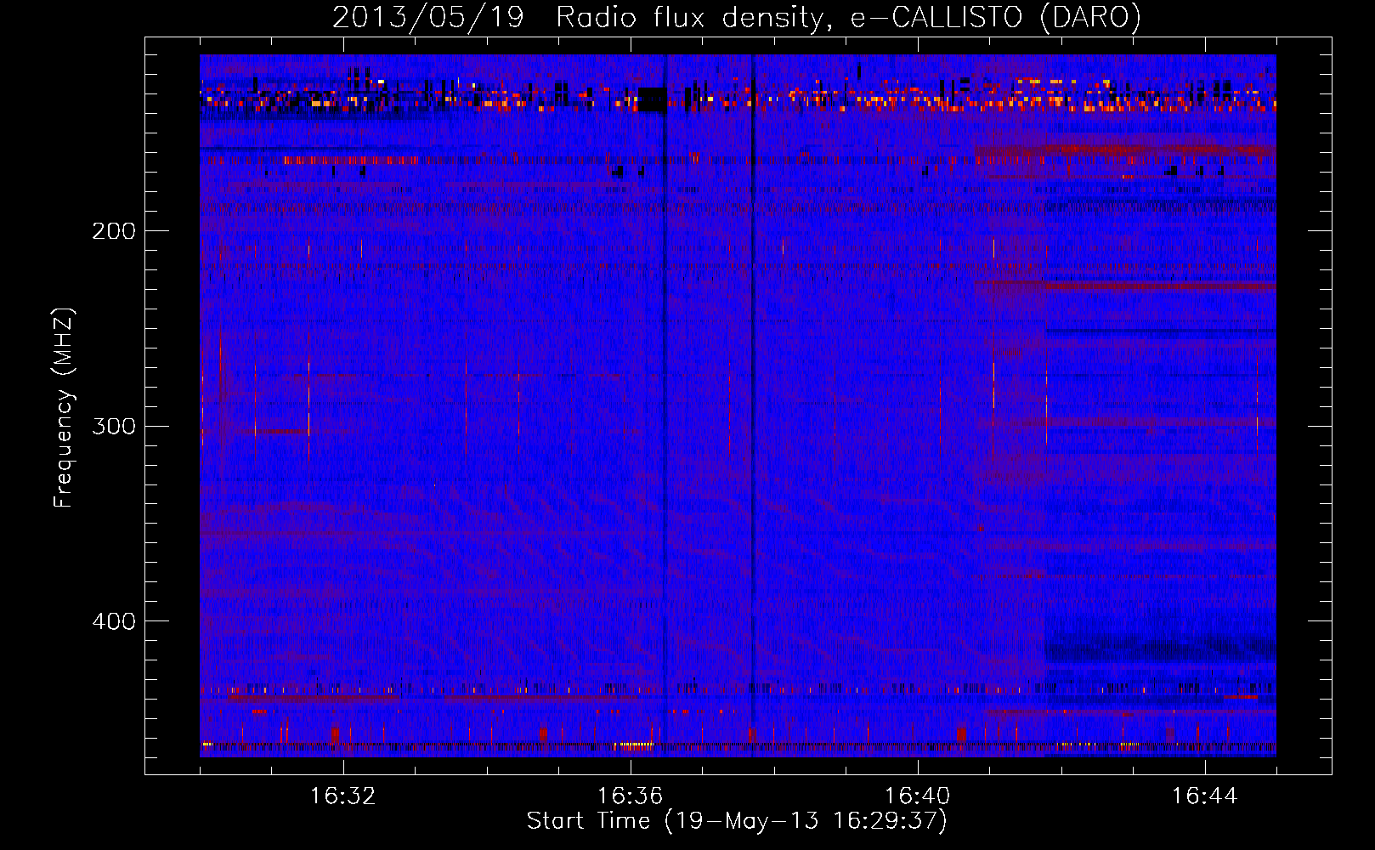Click the plot title "2013/05/19 Radio flux density, e-CALLISTO (DARO)"

click(737, 18)
